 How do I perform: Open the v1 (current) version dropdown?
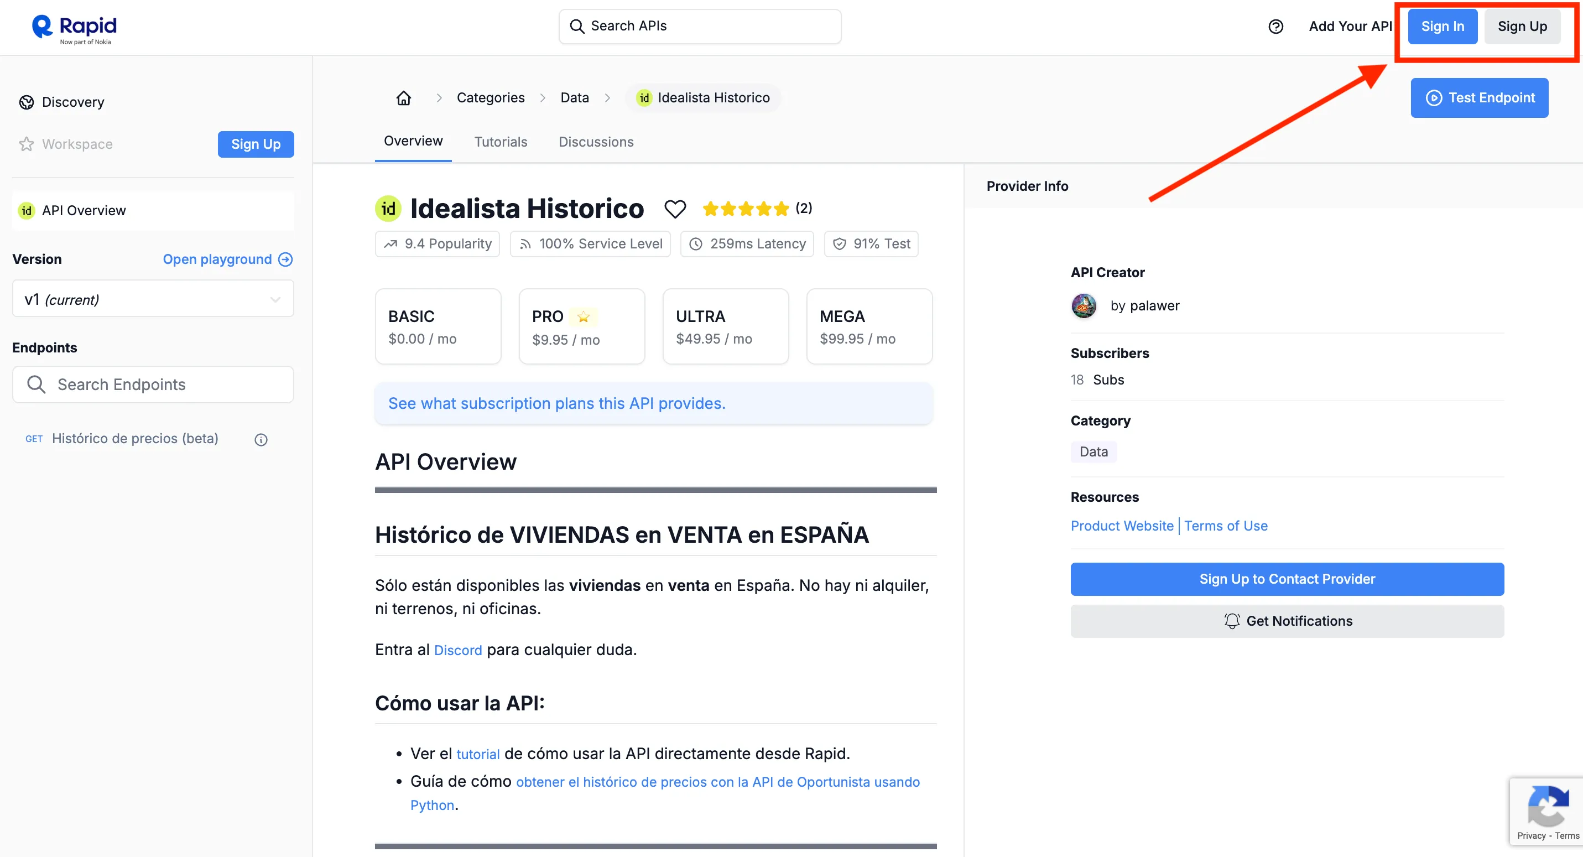tap(153, 299)
